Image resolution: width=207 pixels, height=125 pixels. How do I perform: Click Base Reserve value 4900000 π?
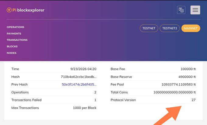tap(187, 77)
